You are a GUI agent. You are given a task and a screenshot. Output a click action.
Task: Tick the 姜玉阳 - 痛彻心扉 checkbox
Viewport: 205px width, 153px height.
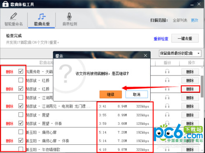(21, 132)
